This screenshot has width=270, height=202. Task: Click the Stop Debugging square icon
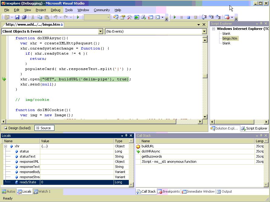click(189, 17)
